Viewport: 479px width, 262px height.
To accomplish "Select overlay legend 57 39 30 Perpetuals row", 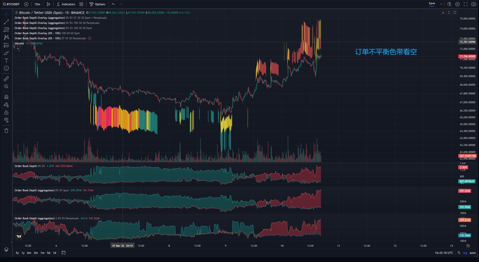I will [x=50, y=38].
